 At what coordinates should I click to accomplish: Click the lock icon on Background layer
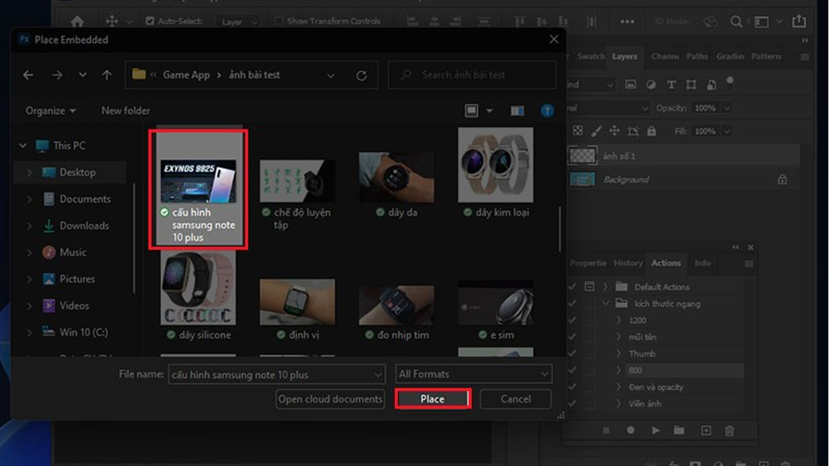782,179
